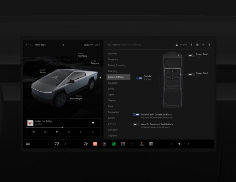Skip to next track
236x182 pixels.
point(57,132)
